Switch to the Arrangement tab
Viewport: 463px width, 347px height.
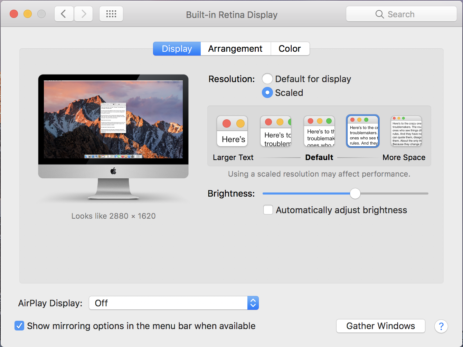(x=235, y=49)
